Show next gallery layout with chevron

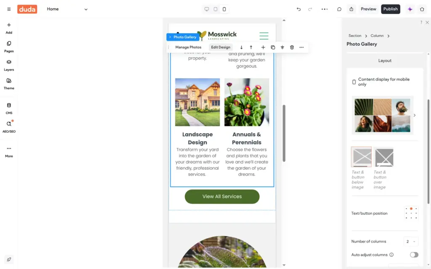[x=415, y=115]
